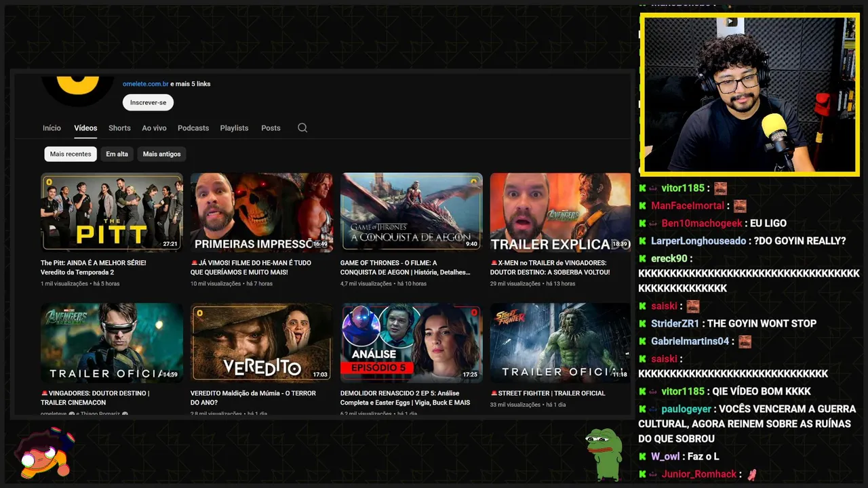Switch to the Início tab
Screen dimensions: 868x488
(52, 127)
